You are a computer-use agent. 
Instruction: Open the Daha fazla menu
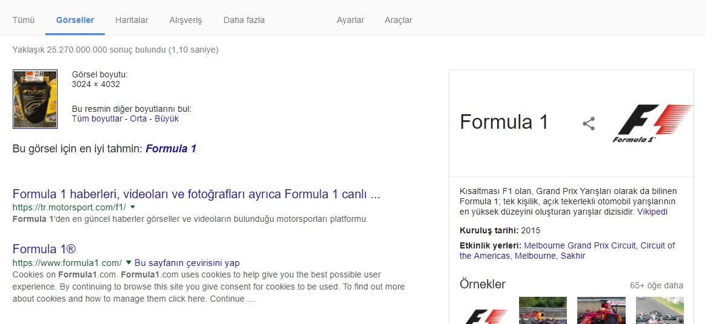pyautogui.click(x=244, y=20)
